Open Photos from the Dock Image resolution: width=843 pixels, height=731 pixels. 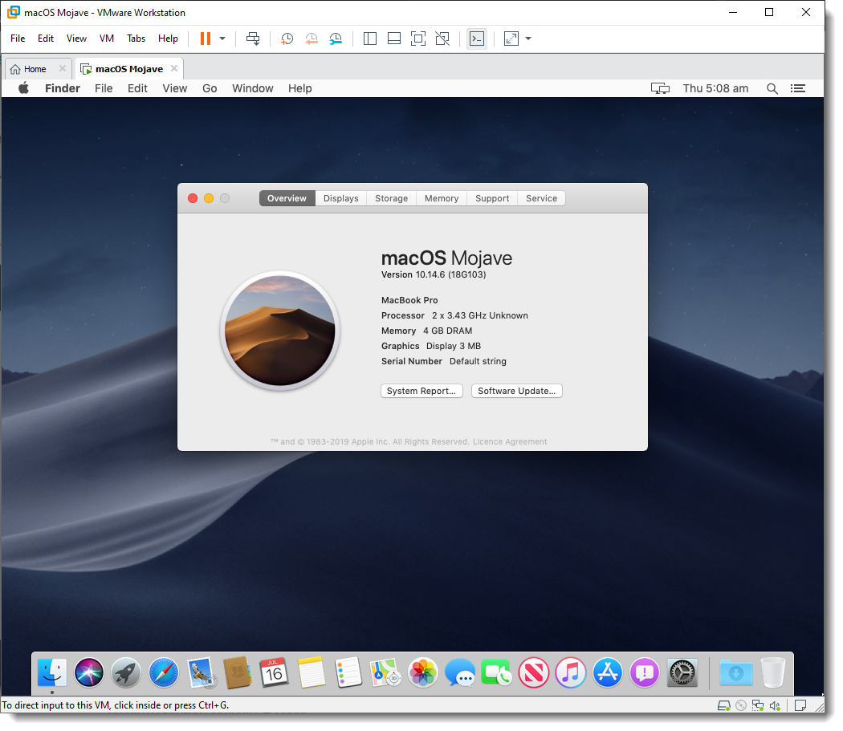pyautogui.click(x=423, y=673)
